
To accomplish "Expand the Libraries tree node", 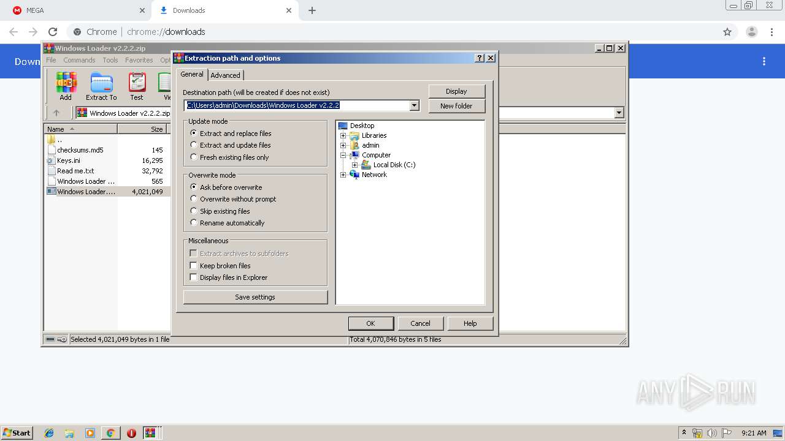I will point(343,135).
